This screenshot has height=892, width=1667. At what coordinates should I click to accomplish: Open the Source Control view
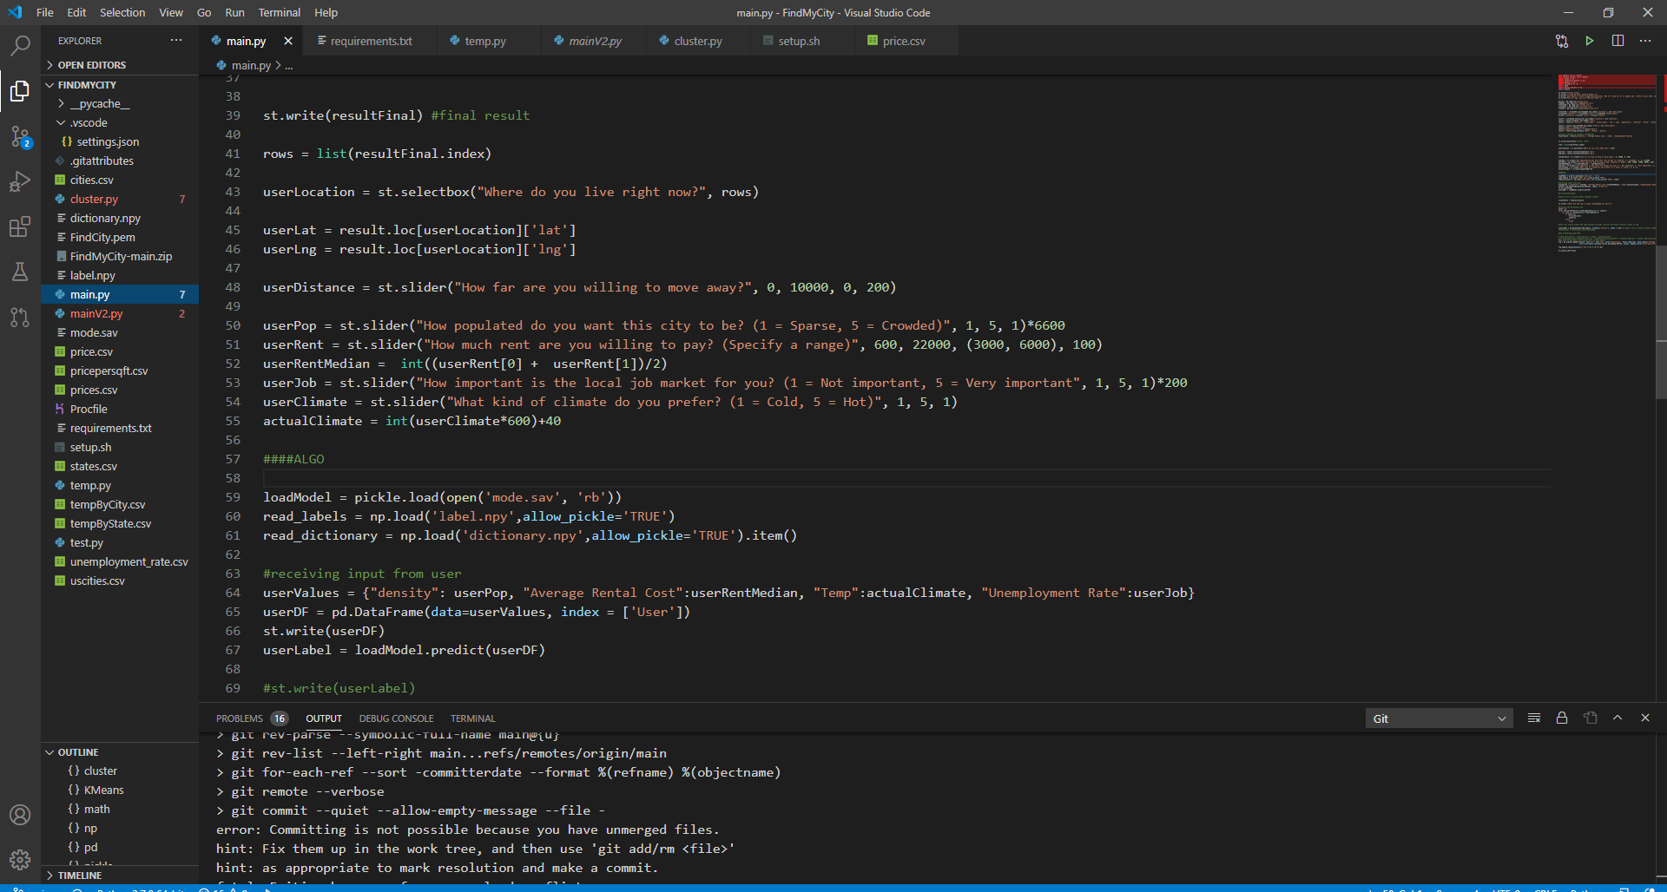pos(20,136)
